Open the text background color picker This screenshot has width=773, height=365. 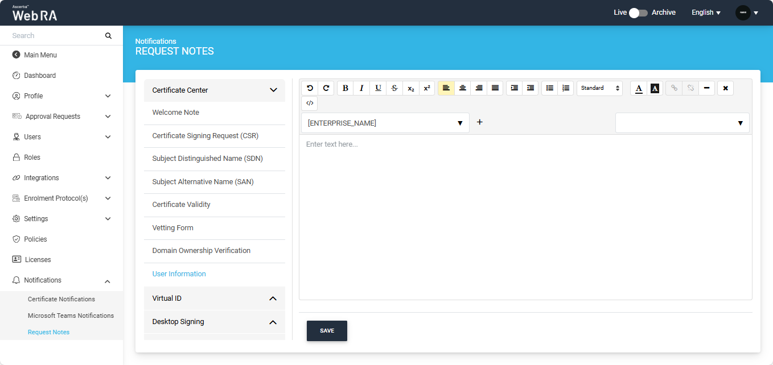click(655, 88)
